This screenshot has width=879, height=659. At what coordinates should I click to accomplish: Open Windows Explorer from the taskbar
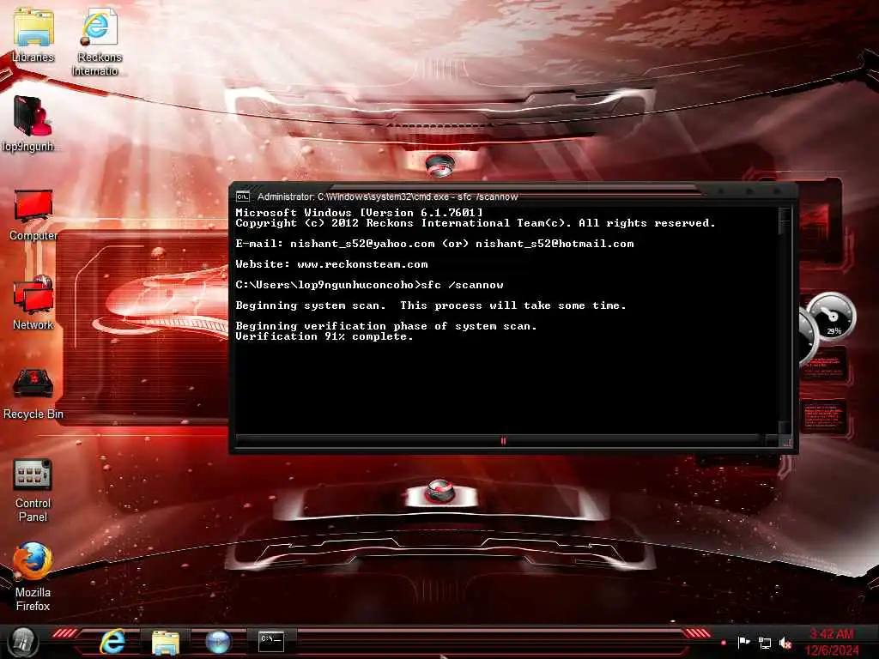pos(166,642)
